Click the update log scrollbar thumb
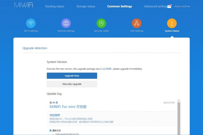Viewport: 203px width, 135px height. coord(179,119)
